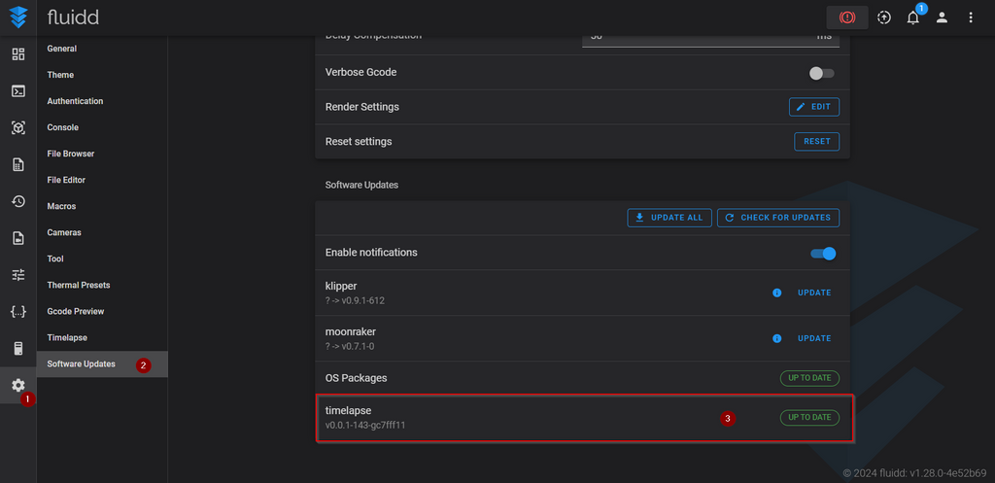Open the notifications bell
Screen dimensions: 995x483
(x=912, y=17)
